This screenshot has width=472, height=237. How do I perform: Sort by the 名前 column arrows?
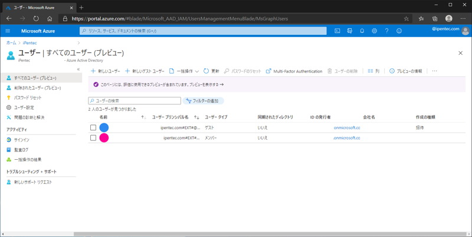(143, 117)
